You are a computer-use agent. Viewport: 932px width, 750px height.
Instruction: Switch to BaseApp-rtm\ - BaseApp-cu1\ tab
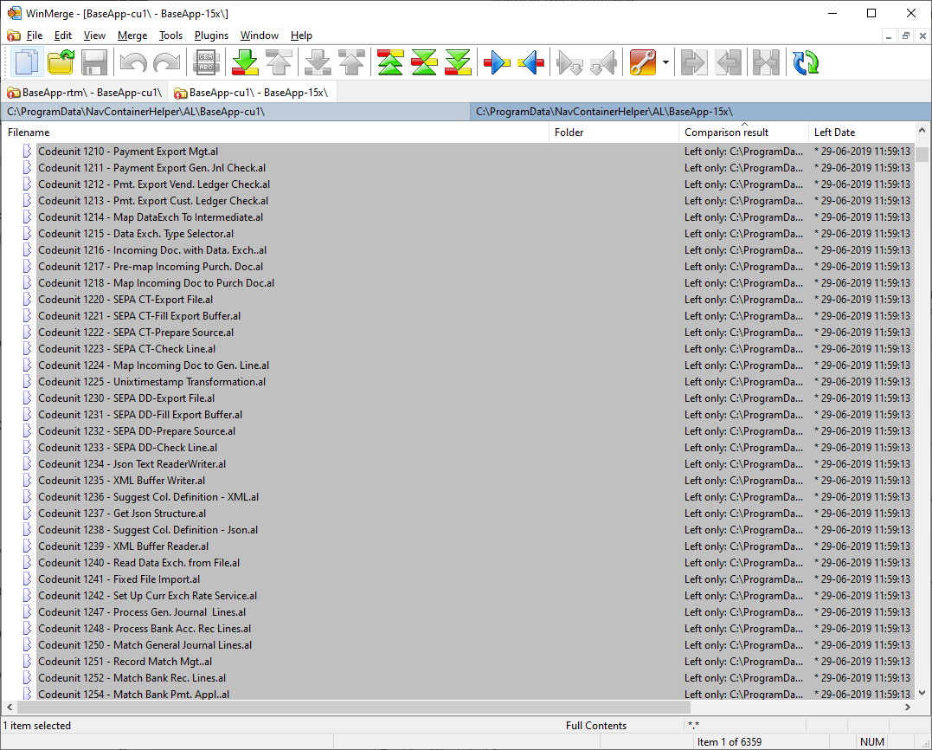85,93
